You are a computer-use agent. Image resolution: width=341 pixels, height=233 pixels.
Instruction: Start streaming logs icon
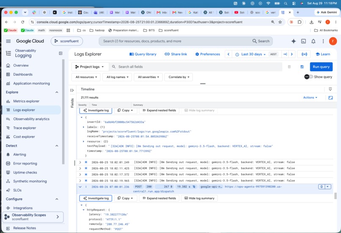tap(304, 54)
